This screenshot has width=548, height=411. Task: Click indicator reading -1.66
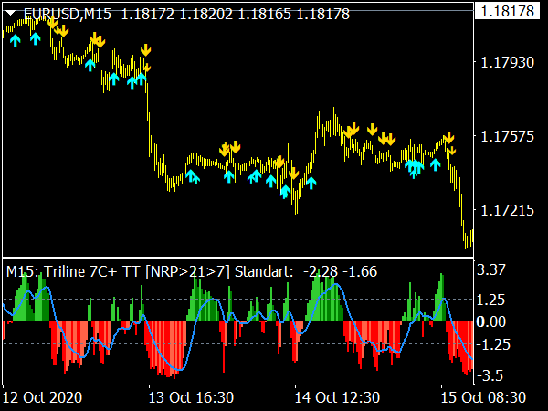tap(360, 271)
